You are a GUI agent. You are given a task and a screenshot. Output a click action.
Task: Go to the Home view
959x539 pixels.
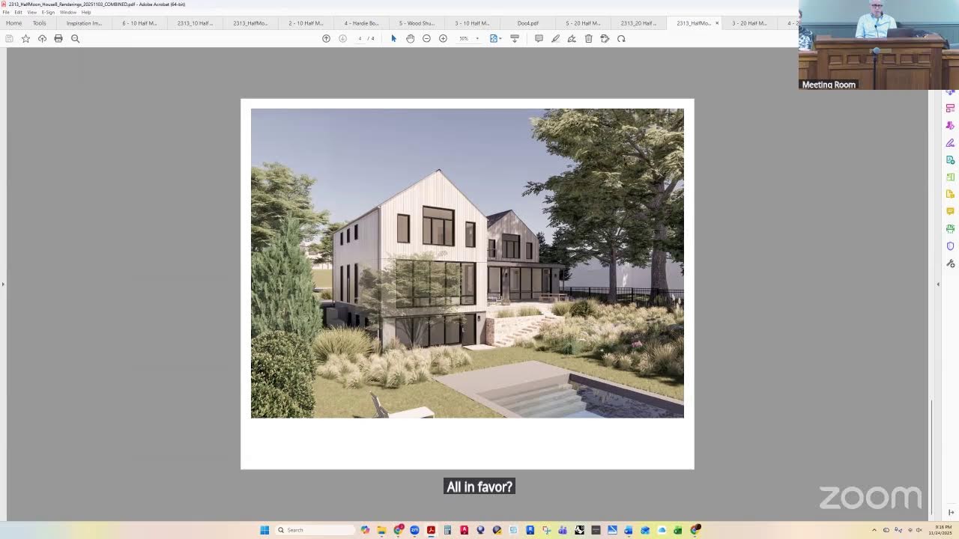(13, 23)
